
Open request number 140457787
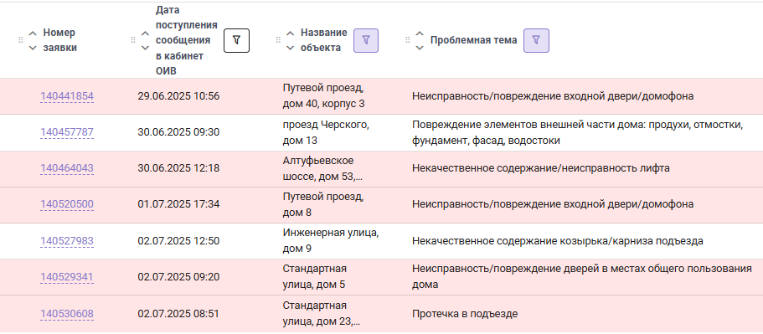pyautogui.click(x=67, y=132)
